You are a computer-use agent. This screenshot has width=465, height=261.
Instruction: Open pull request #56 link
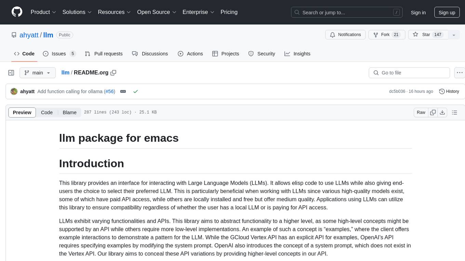coord(110,92)
